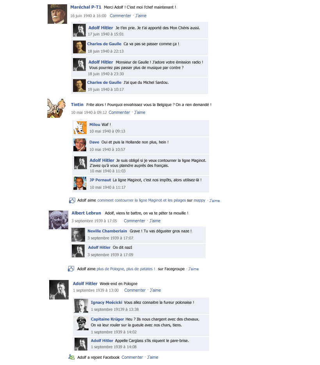This screenshot has height=365, width=320.
Task: Open JP Pernaut's profile name
Action: pos(100,180)
